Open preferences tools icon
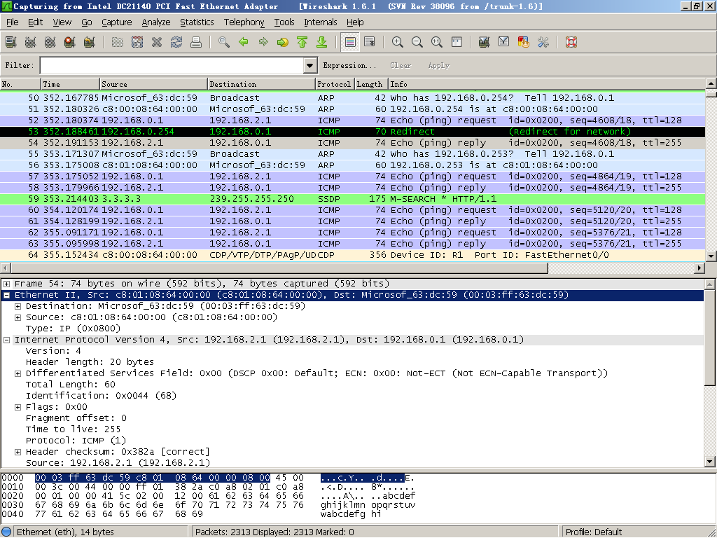The width and height of the screenshot is (717, 538). coord(543,42)
